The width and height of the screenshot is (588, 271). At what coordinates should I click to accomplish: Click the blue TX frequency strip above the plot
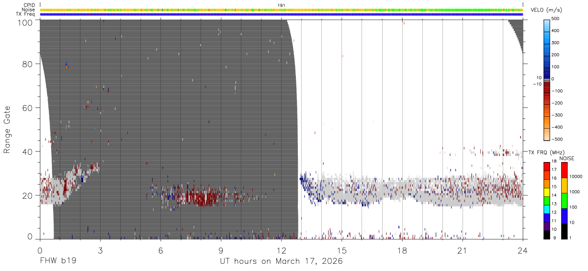(281, 14)
